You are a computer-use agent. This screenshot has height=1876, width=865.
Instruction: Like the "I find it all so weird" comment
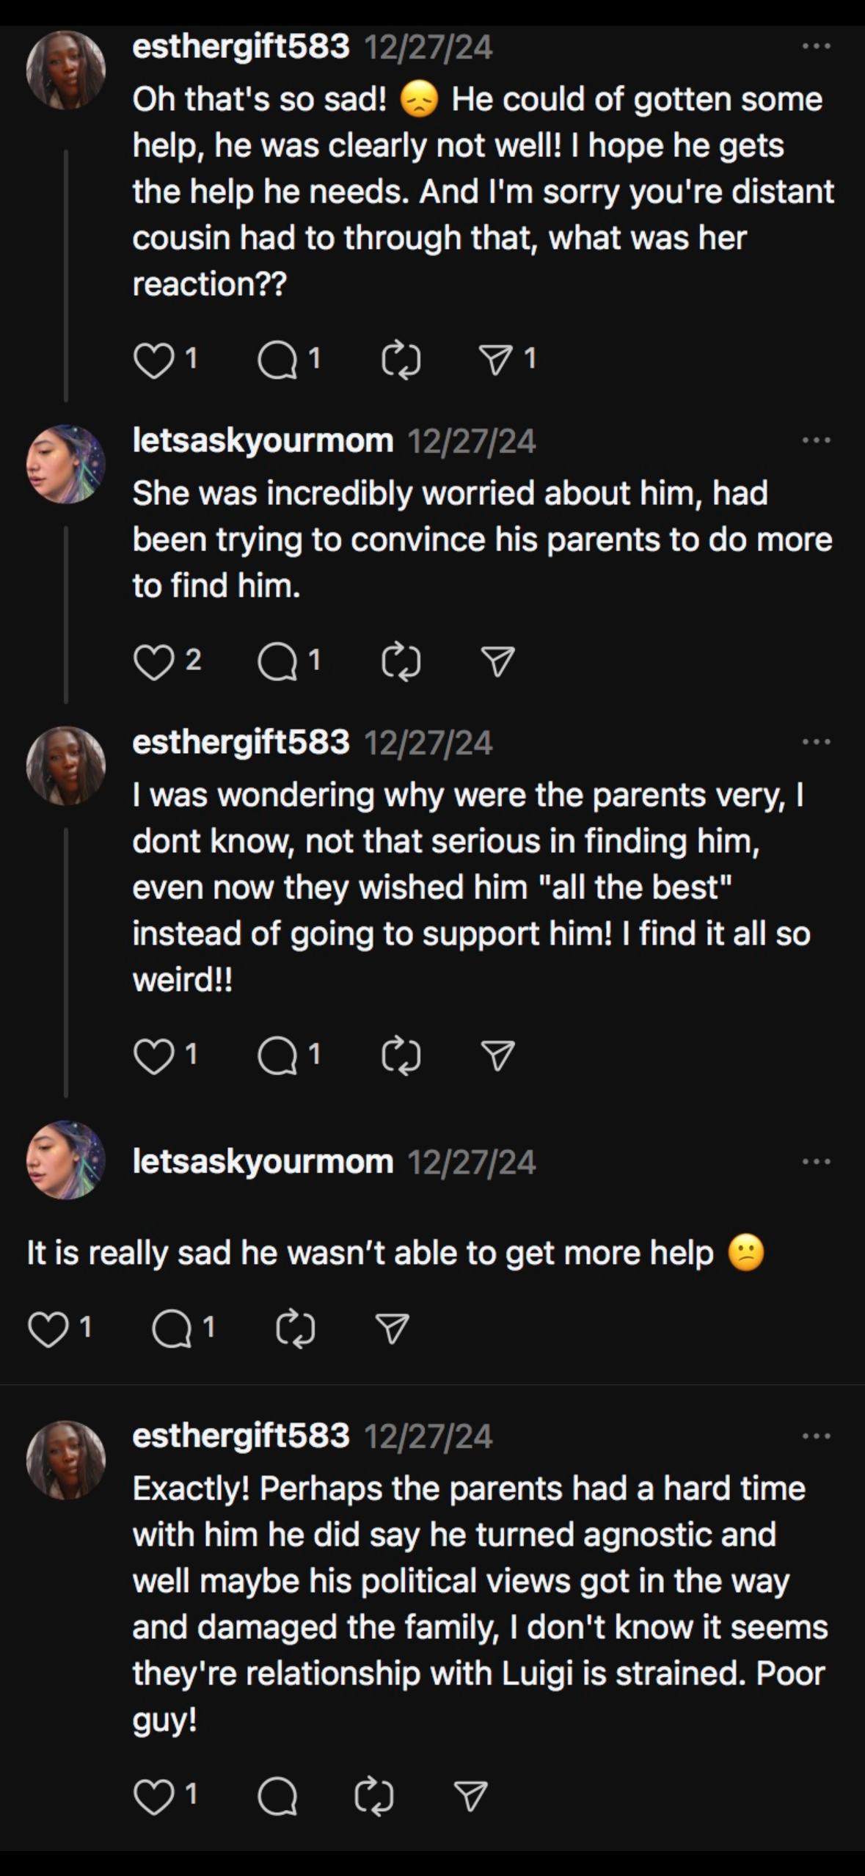coord(154,1057)
